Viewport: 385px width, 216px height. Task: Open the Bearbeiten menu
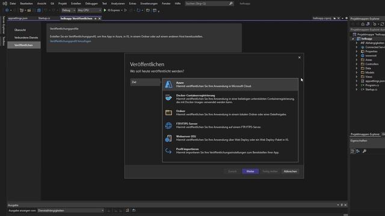pyautogui.click(x=26, y=4)
